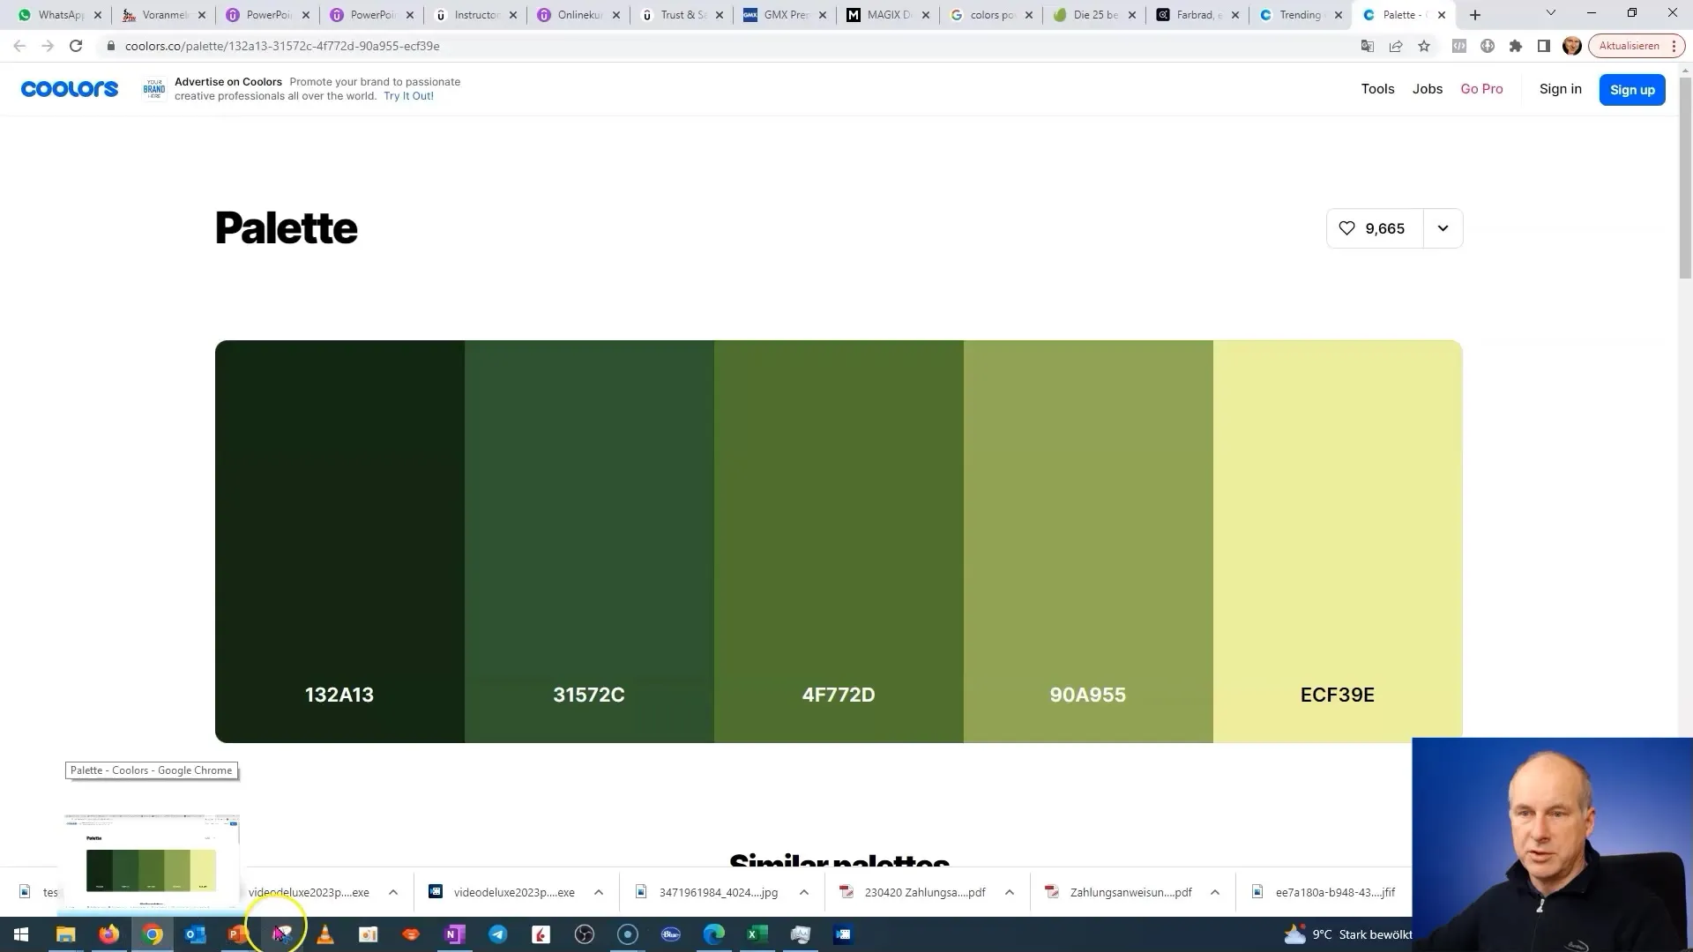Open Telegram from the taskbar
Screen dimensions: 1693x952
pos(497,934)
